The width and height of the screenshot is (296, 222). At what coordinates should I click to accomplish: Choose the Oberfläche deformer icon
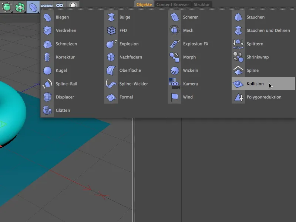(x=111, y=71)
